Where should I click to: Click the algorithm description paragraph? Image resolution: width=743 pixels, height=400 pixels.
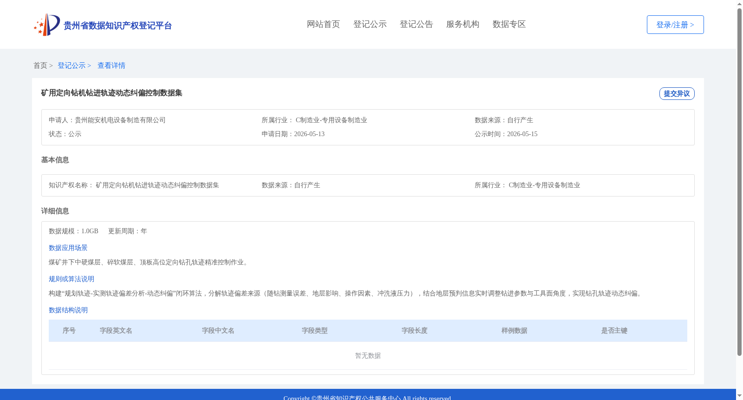(346, 293)
